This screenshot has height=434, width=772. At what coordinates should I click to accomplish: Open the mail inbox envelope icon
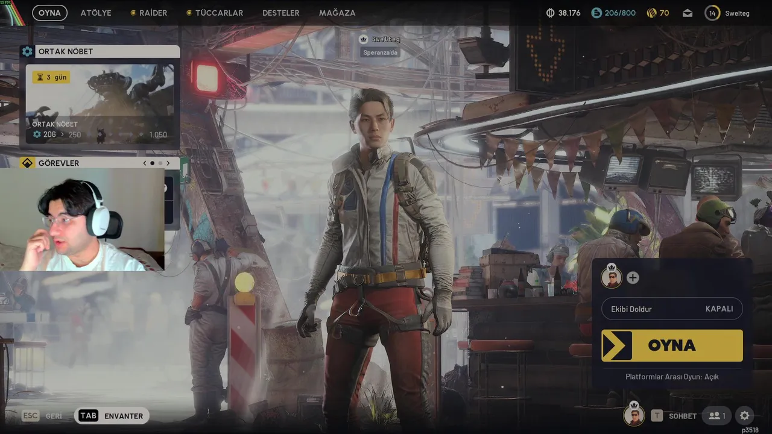[x=688, y=13]
